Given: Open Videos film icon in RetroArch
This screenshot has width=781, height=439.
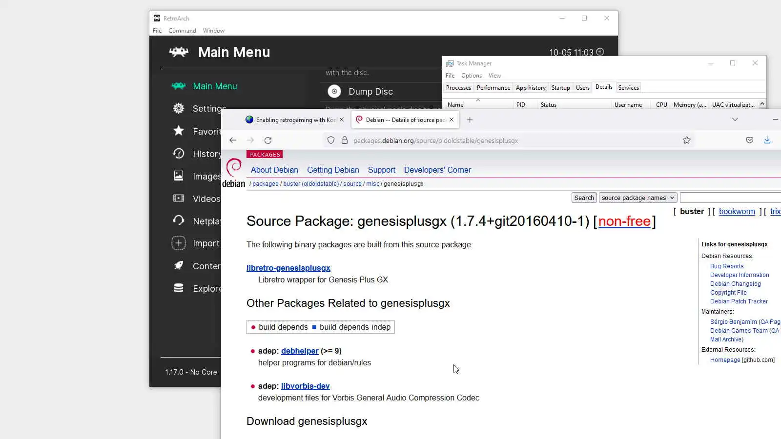Looking at the screenshot, I should 179,199.
